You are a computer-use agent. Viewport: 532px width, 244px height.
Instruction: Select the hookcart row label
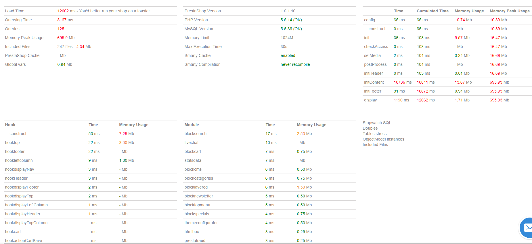[13, 232]
